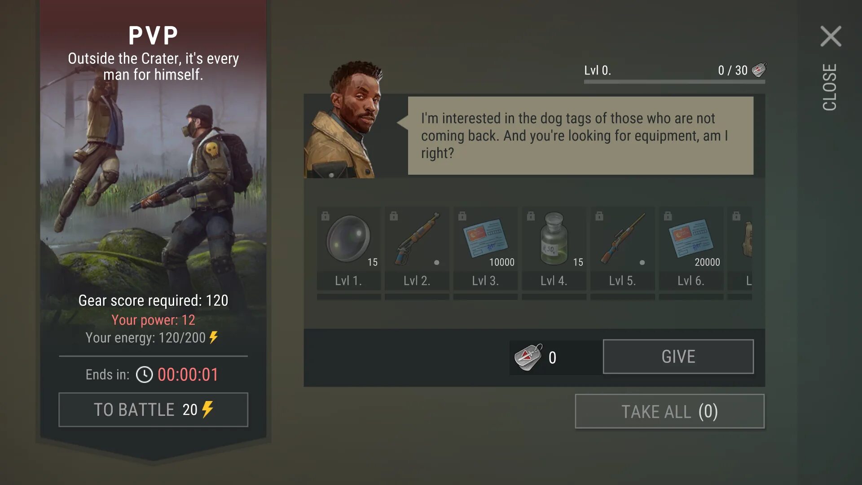Start PVP with the TO BATTLE button
The width and height of the screenshot is (862, 485).
[x=153, y=410]
